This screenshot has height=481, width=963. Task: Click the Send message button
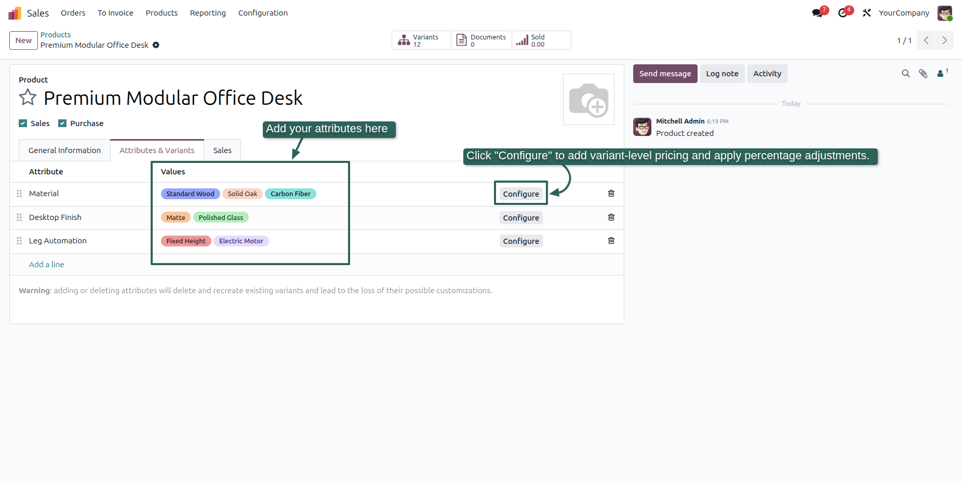click(665, 74)
